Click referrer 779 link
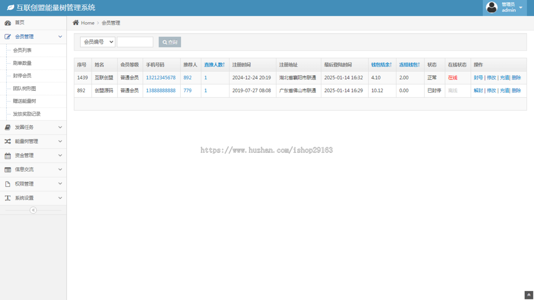The width and height of the screenshot is (534, 300). coord(187,91)
